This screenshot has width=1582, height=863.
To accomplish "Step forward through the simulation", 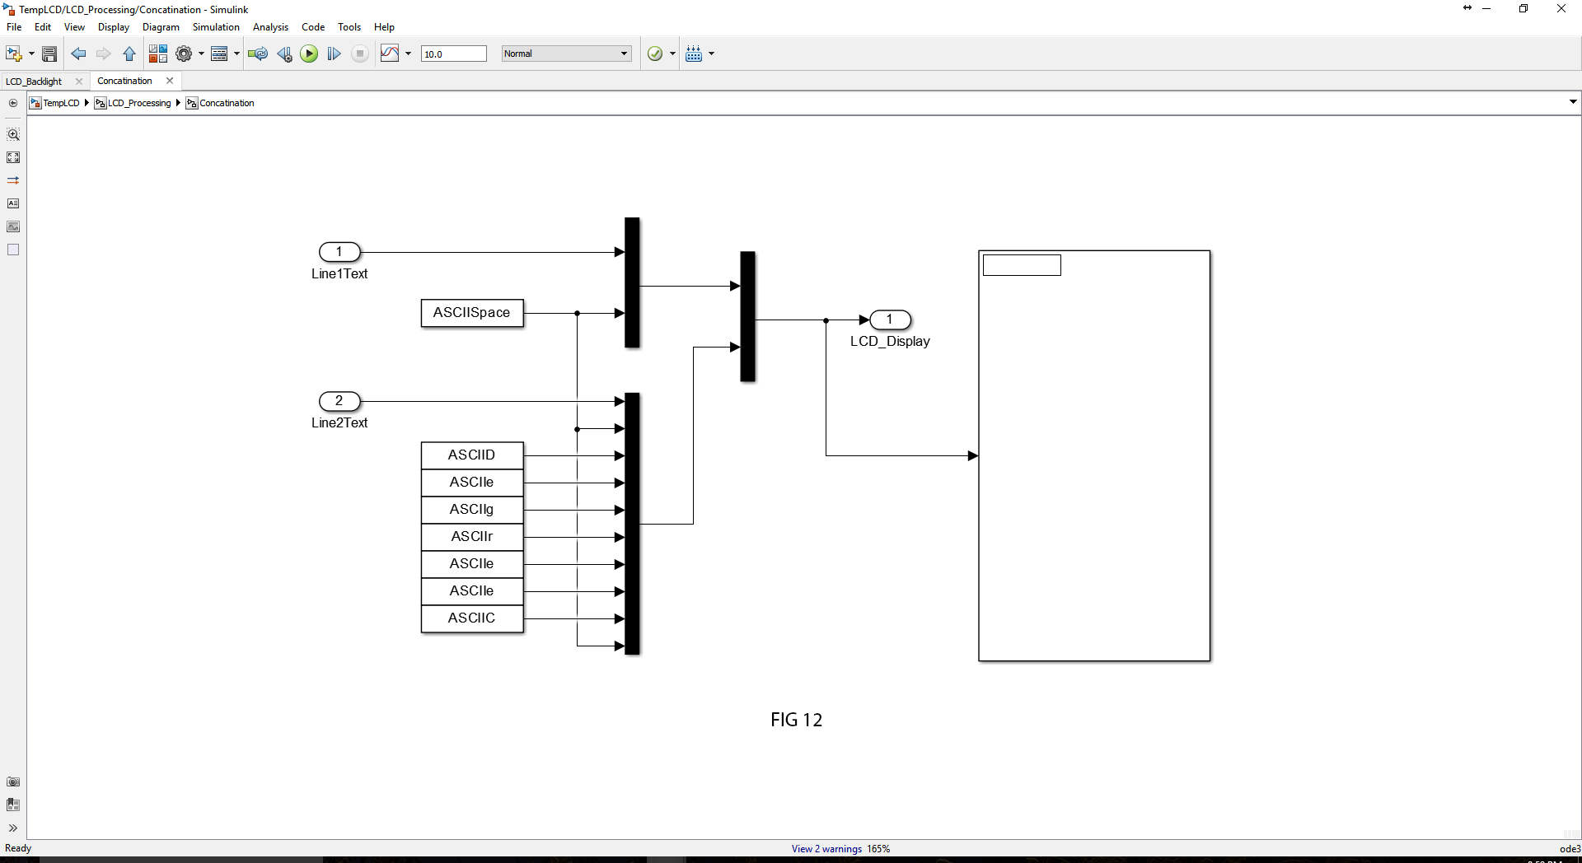I will [334, 54].
